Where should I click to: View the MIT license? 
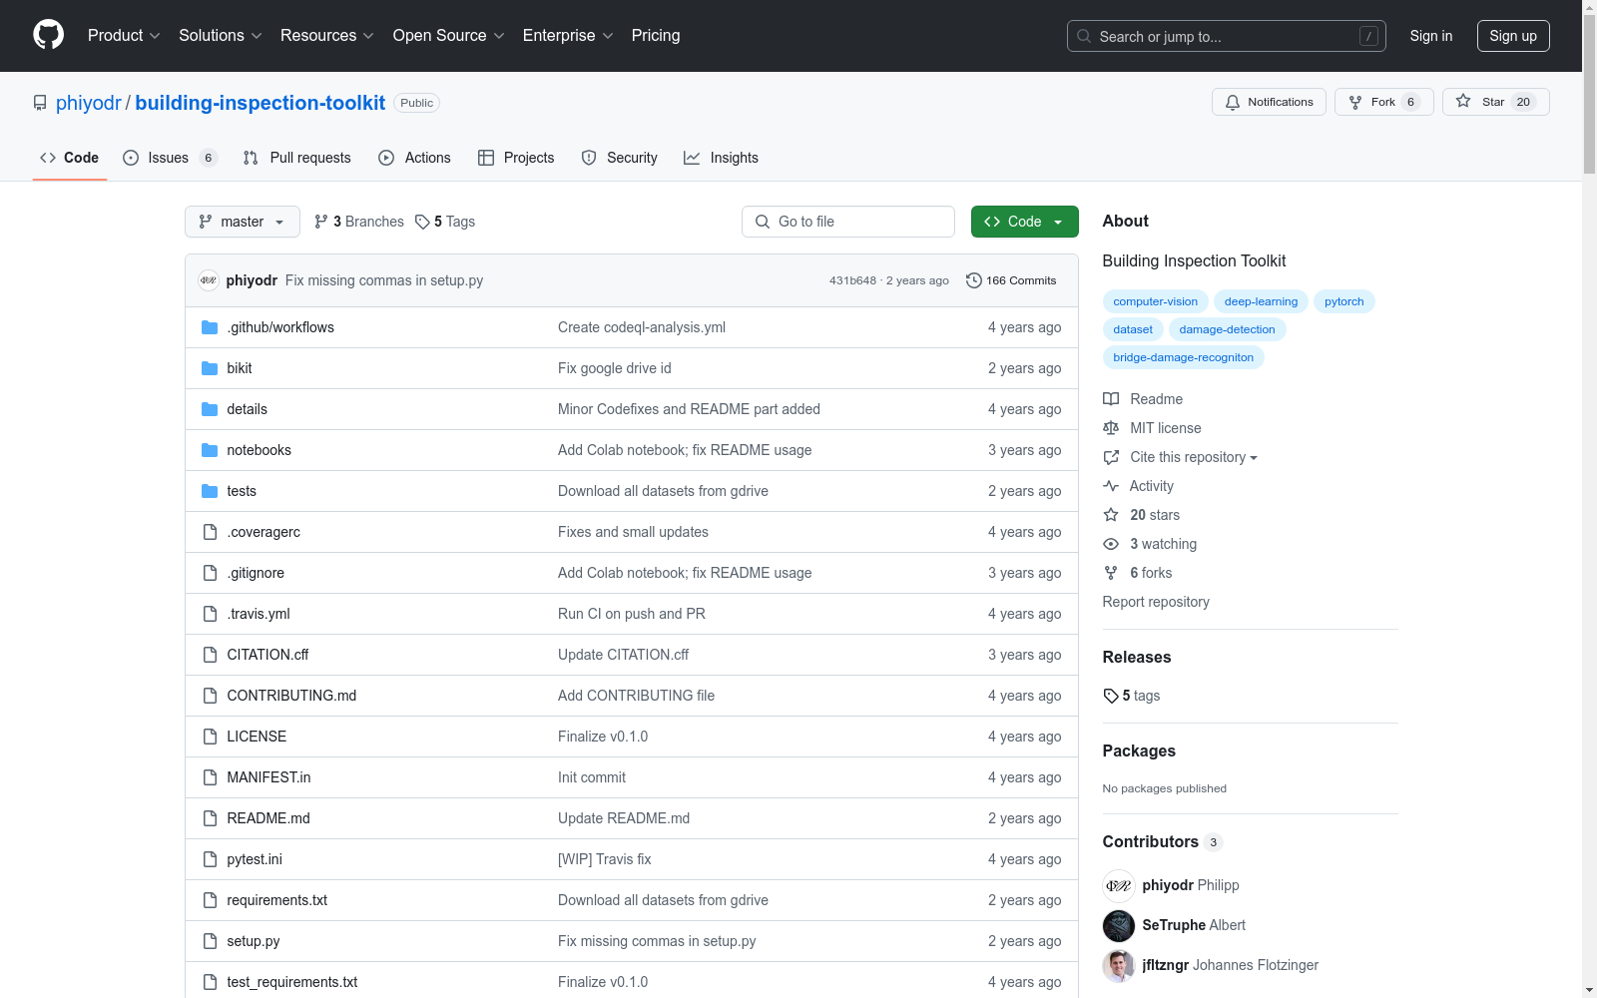click(x=1152, y=428)
